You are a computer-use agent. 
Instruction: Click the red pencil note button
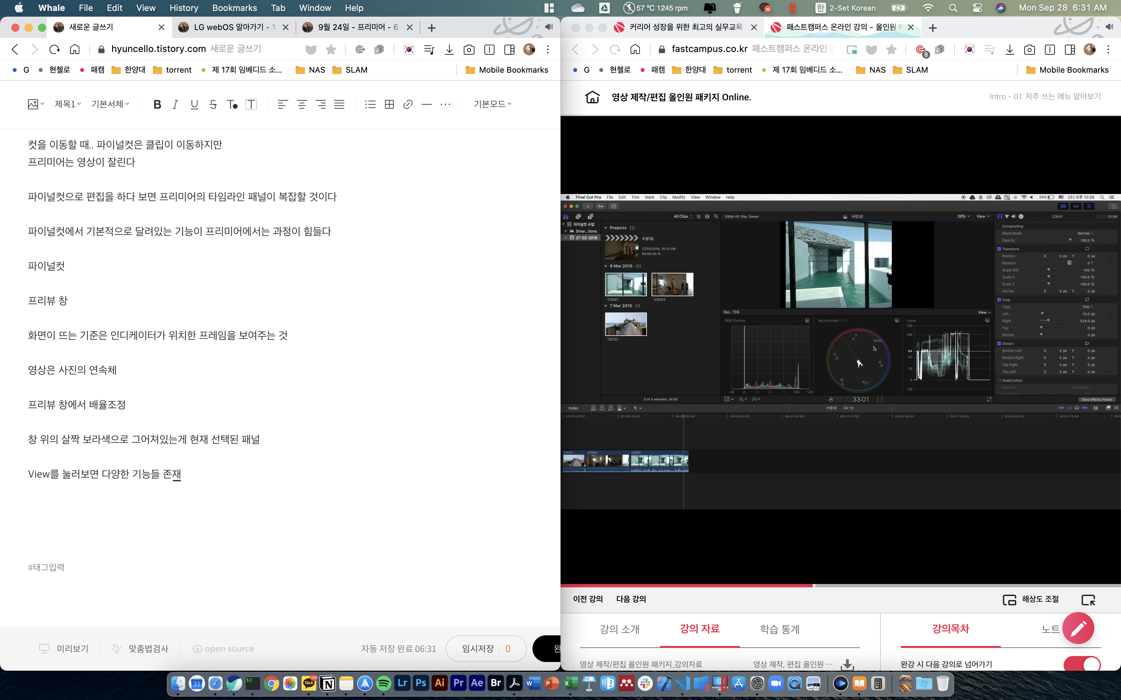(x=1078, y=628)
